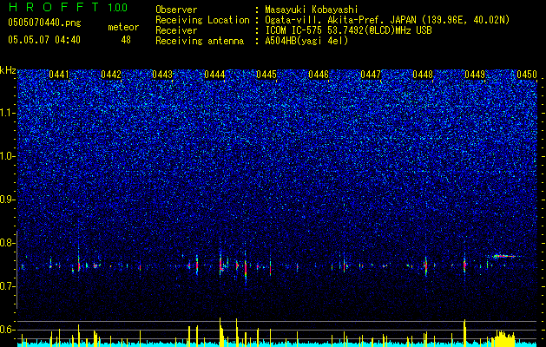
Task: Click the Receiving Location label
Action: [202, 20]
